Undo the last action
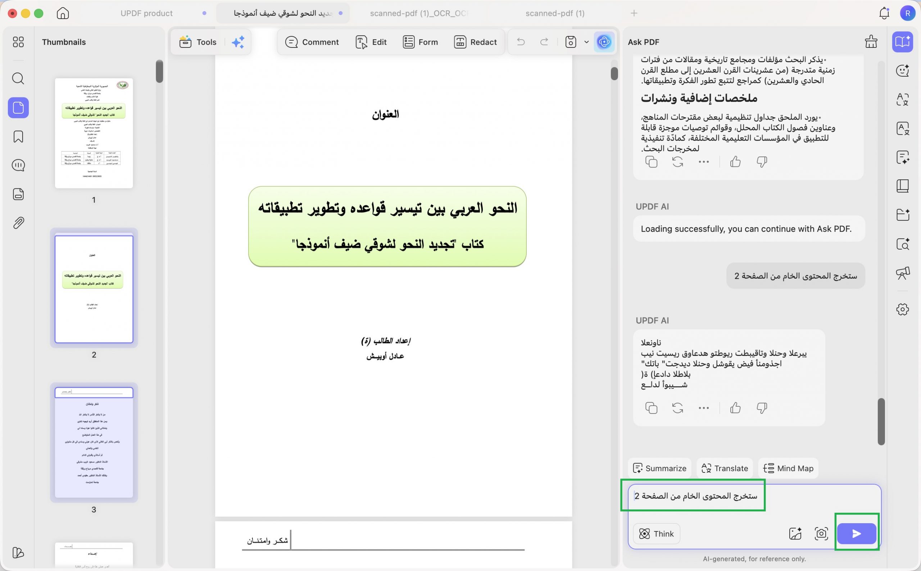The width and height of the screenshot is (921, 571). click(x=521, y=42)
